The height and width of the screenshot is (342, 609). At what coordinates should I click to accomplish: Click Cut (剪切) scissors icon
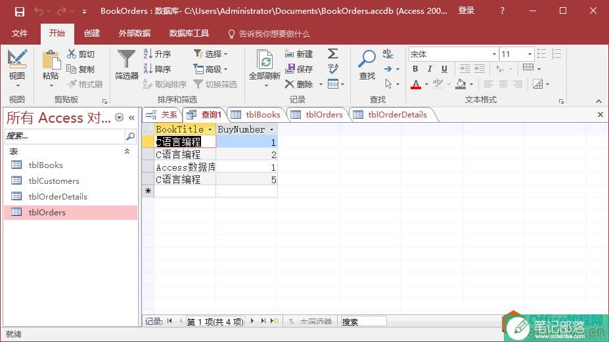tap(72, 54)
